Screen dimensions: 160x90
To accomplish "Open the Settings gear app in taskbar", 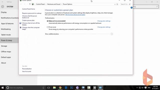I will coord(94,88).
